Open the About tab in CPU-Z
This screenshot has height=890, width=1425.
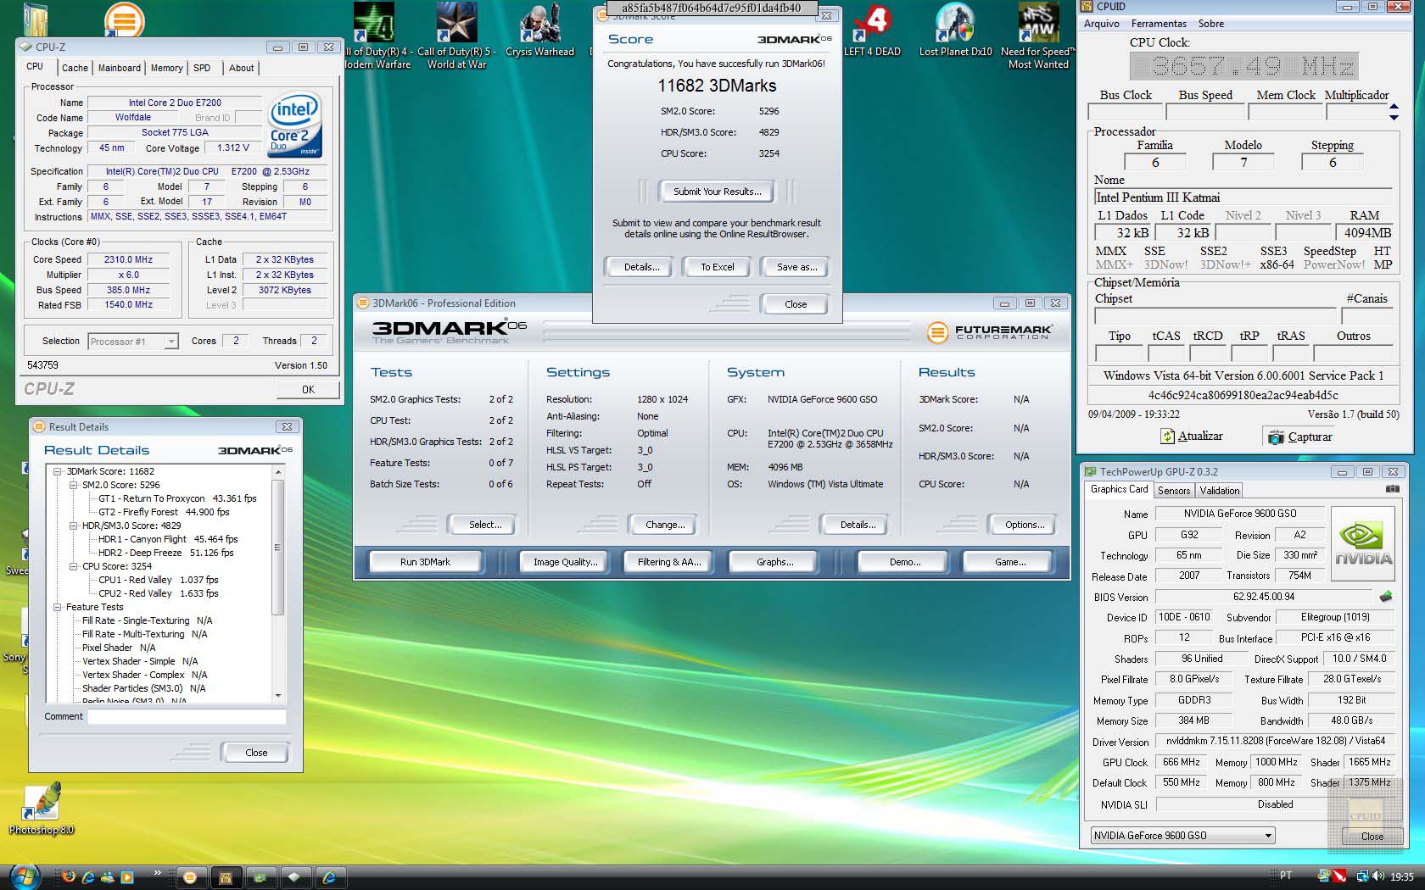(x=241, y=68)
